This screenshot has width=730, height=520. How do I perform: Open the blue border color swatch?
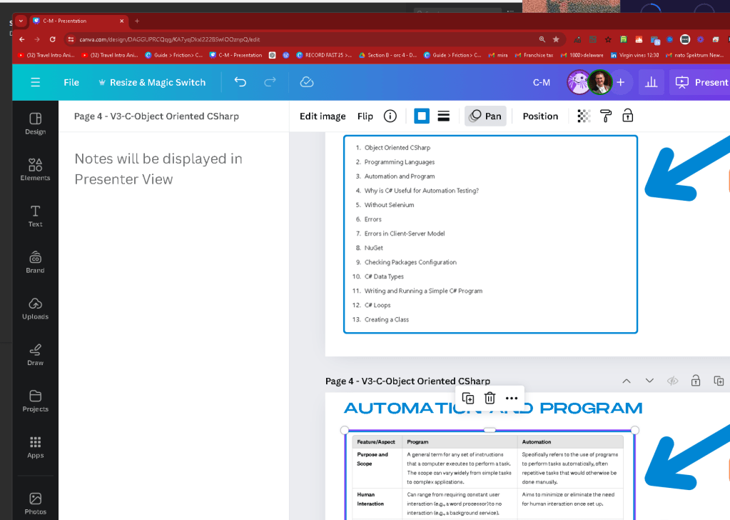tap(422, 116)
